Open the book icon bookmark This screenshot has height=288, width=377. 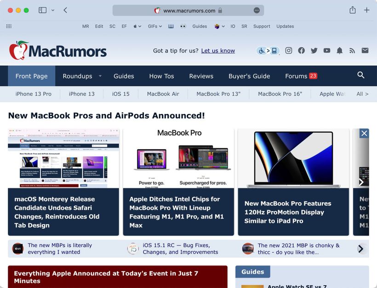(171, 26)
